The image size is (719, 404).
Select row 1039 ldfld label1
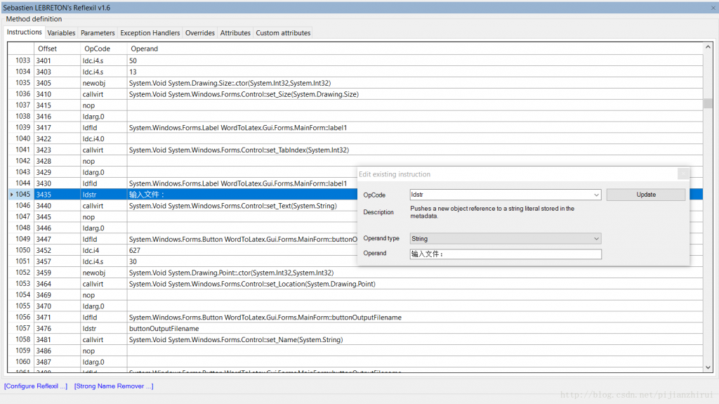point(355,128)
